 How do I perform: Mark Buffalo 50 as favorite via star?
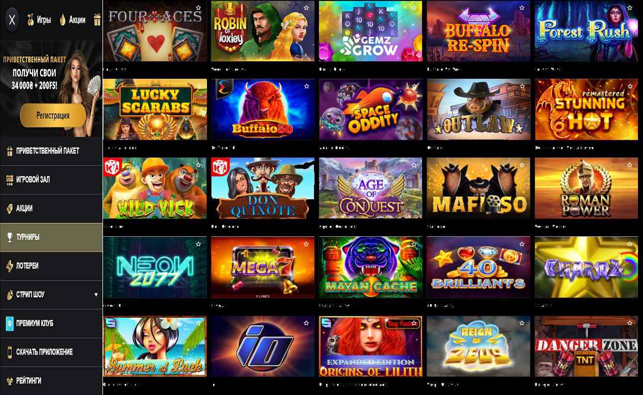pyautogui.click(x=306, y=86)
